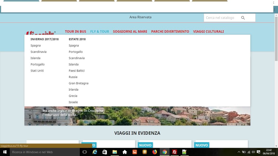Select Paesi Baltici under Estate 2018

point(77,71)
